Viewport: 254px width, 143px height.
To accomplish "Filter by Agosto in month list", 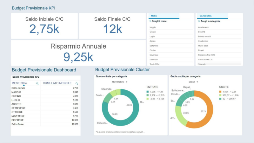I will [x=153, y=41].
